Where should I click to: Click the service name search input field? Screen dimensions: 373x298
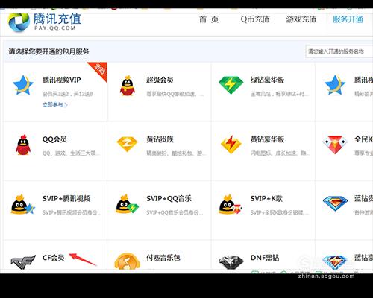(339, 51)
